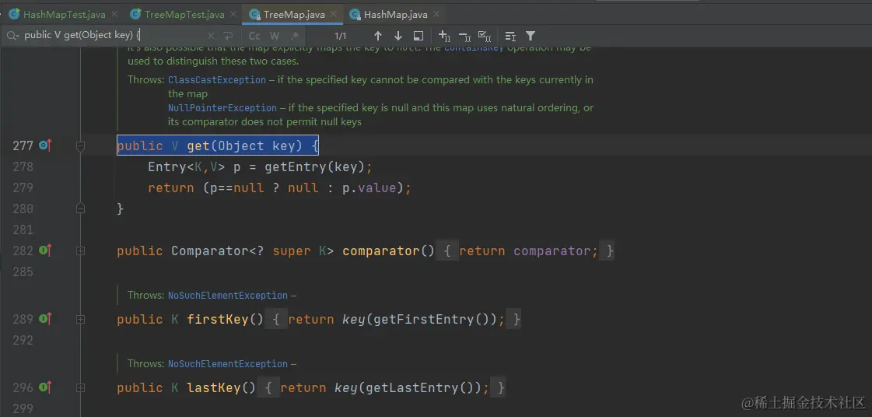Open search filter funnel options
Image resolution: width=872 pixels, height=417 pixels.
coord(531,36)
